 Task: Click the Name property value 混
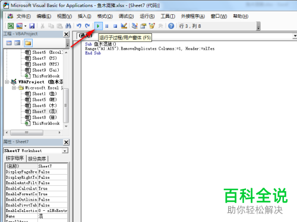(52, 216)
